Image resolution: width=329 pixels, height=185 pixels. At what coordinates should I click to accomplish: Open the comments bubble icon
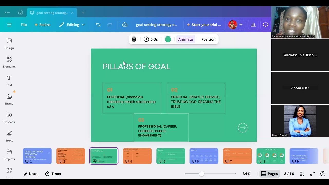pyautogui.click(x=266, y=25)
